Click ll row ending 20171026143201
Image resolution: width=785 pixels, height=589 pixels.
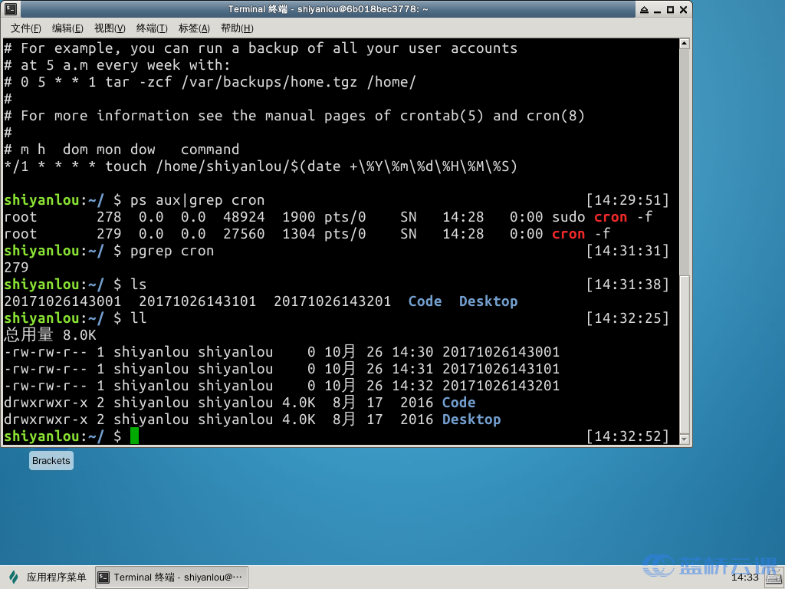pos(281,386)
